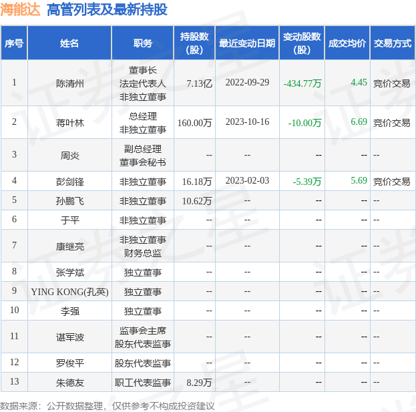Click 罗俊平's position 股东代表监事
Image resolution: width=416 pixels, height=412 pixels.
[x=143, y=363]
